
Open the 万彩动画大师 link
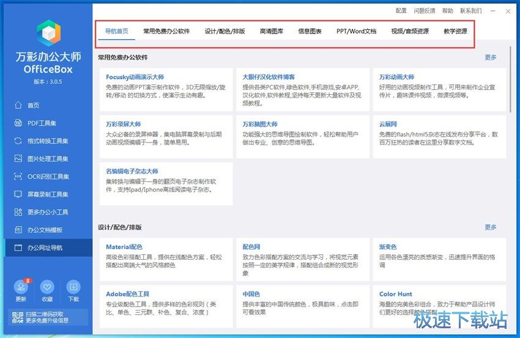(396, 77)
